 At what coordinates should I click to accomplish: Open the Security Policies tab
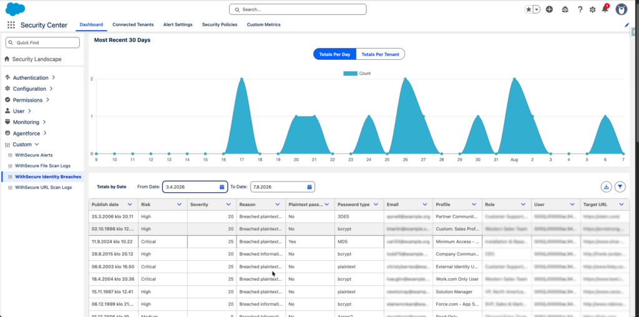tap(220, 24)
